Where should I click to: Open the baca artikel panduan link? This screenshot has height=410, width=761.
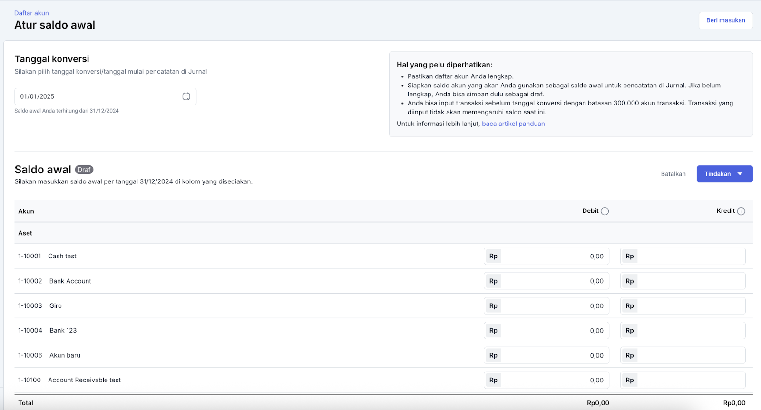click(513, 124)
